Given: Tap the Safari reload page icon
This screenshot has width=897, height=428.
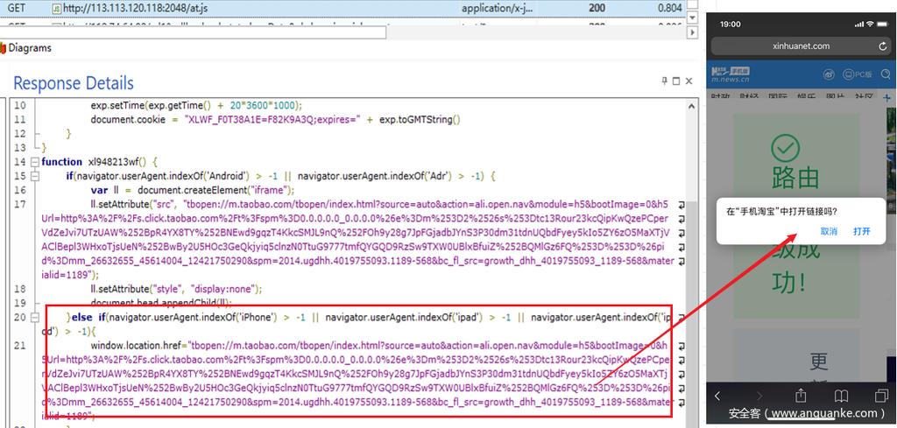Looking at the screenshot, I should [x=882, y=46].
